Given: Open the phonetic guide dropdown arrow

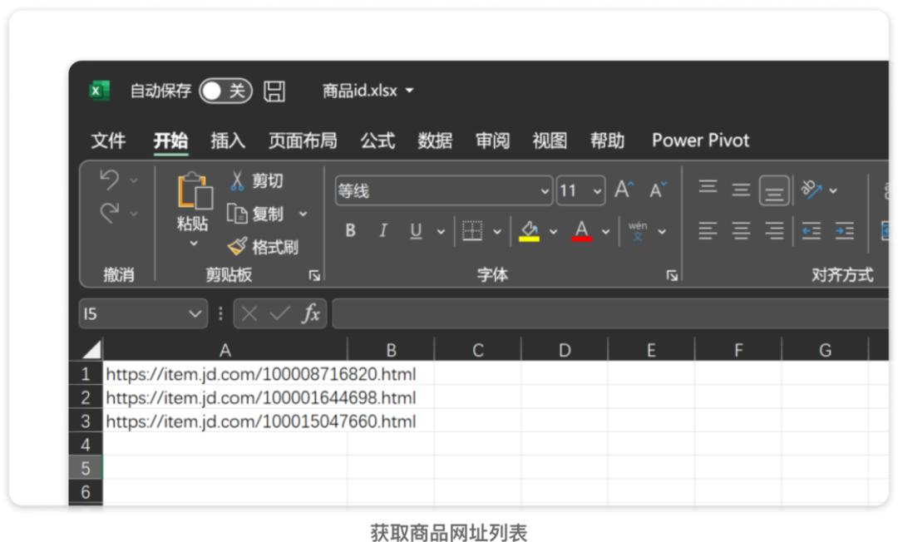Looking at the screenshot, I should 662,232.
